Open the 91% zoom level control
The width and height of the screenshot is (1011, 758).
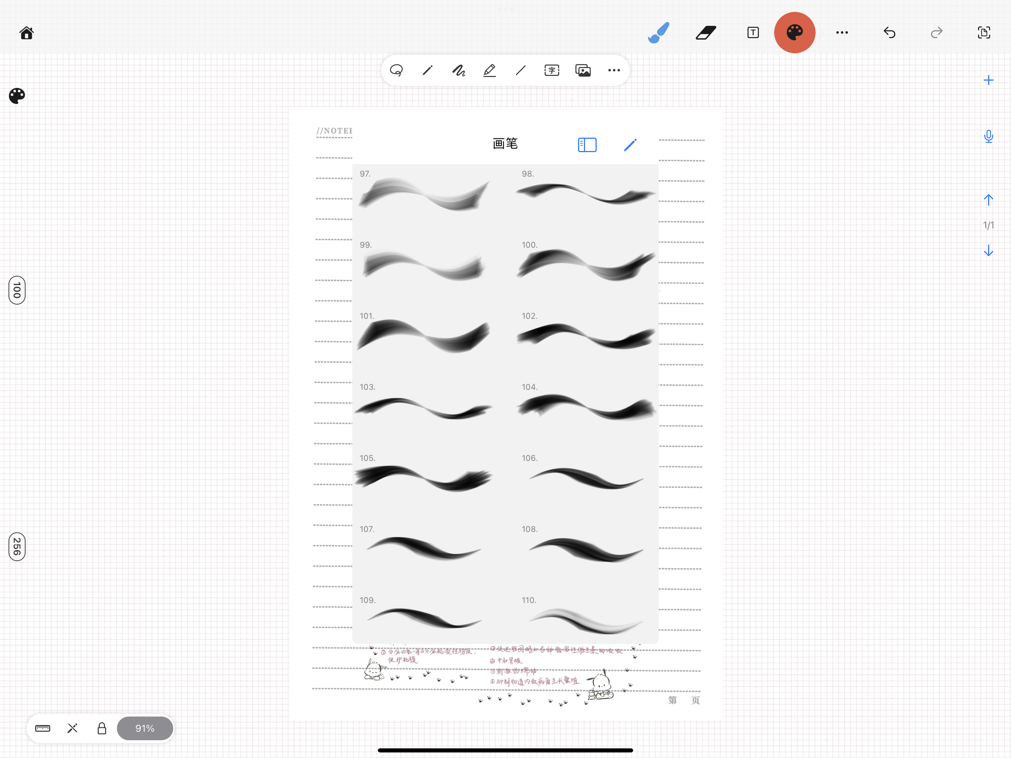[145, 728]
